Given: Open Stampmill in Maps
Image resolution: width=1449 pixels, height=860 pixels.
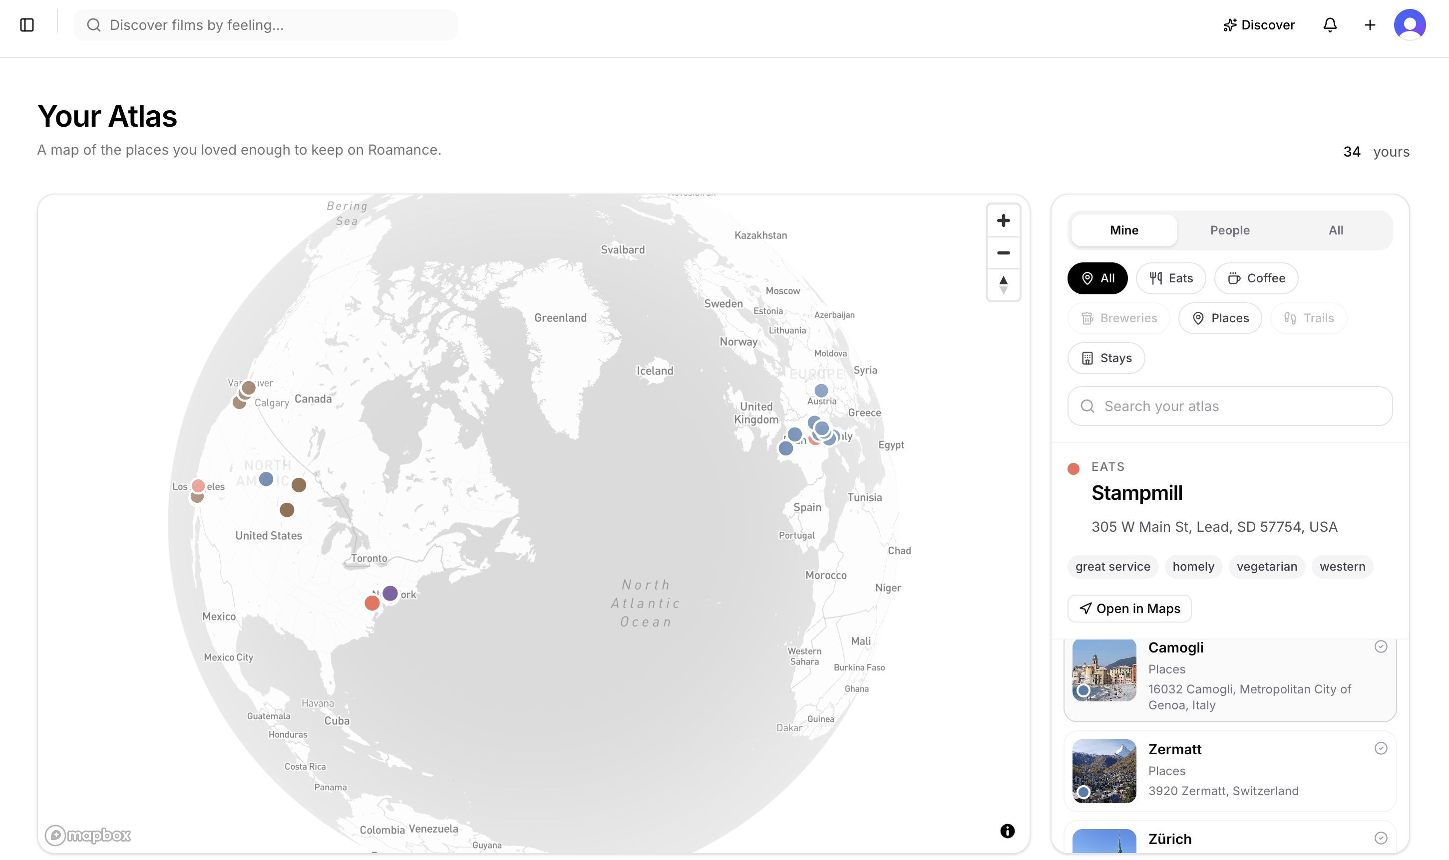Looking at the screenshot, I should click(x=1129, y=609).
